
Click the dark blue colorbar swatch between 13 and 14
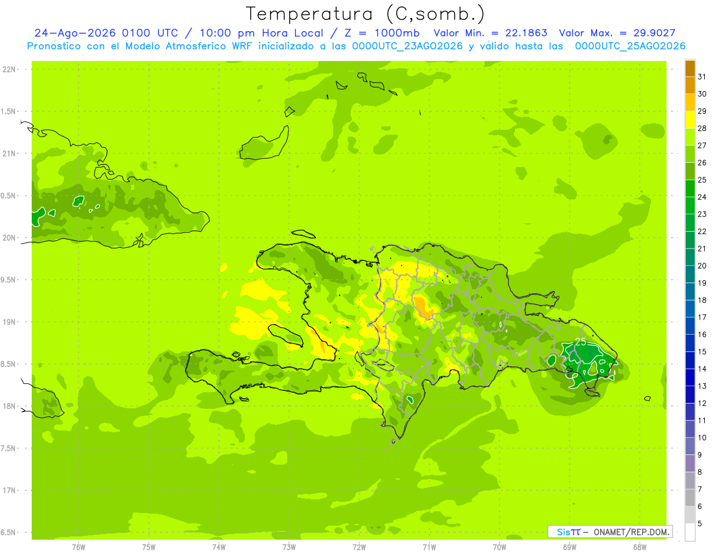690,378
